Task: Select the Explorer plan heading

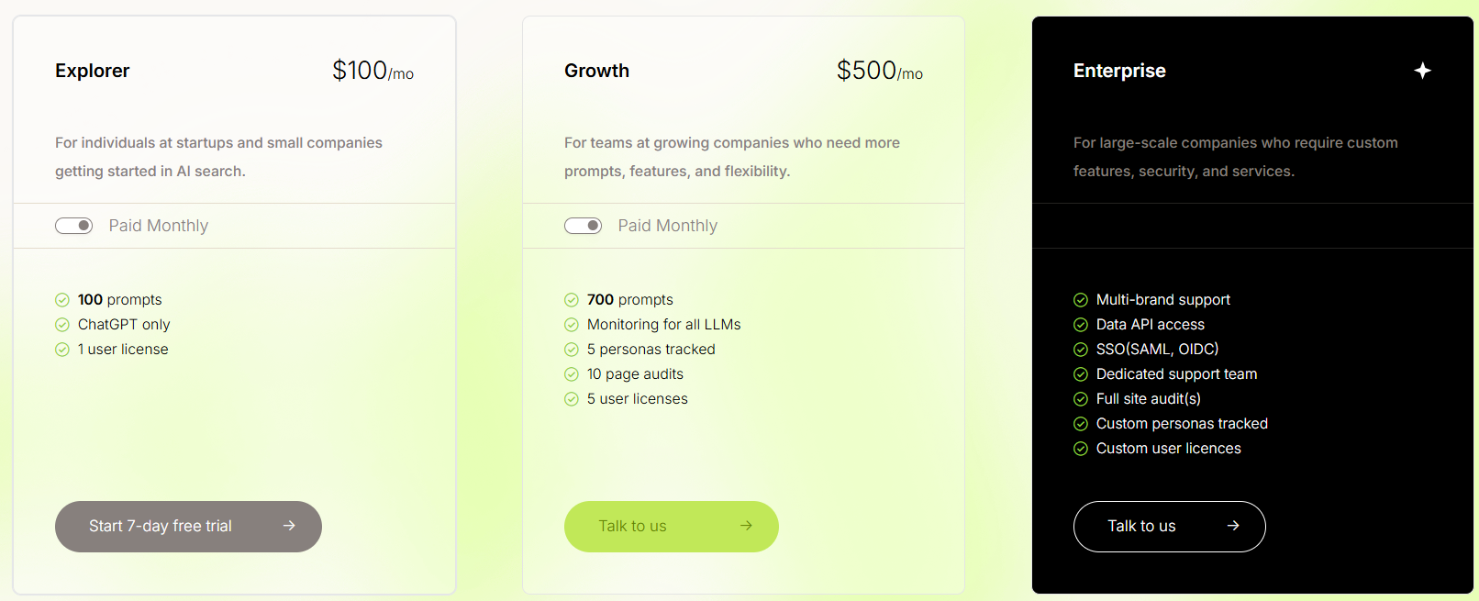Action: click(x=92, y=71)
